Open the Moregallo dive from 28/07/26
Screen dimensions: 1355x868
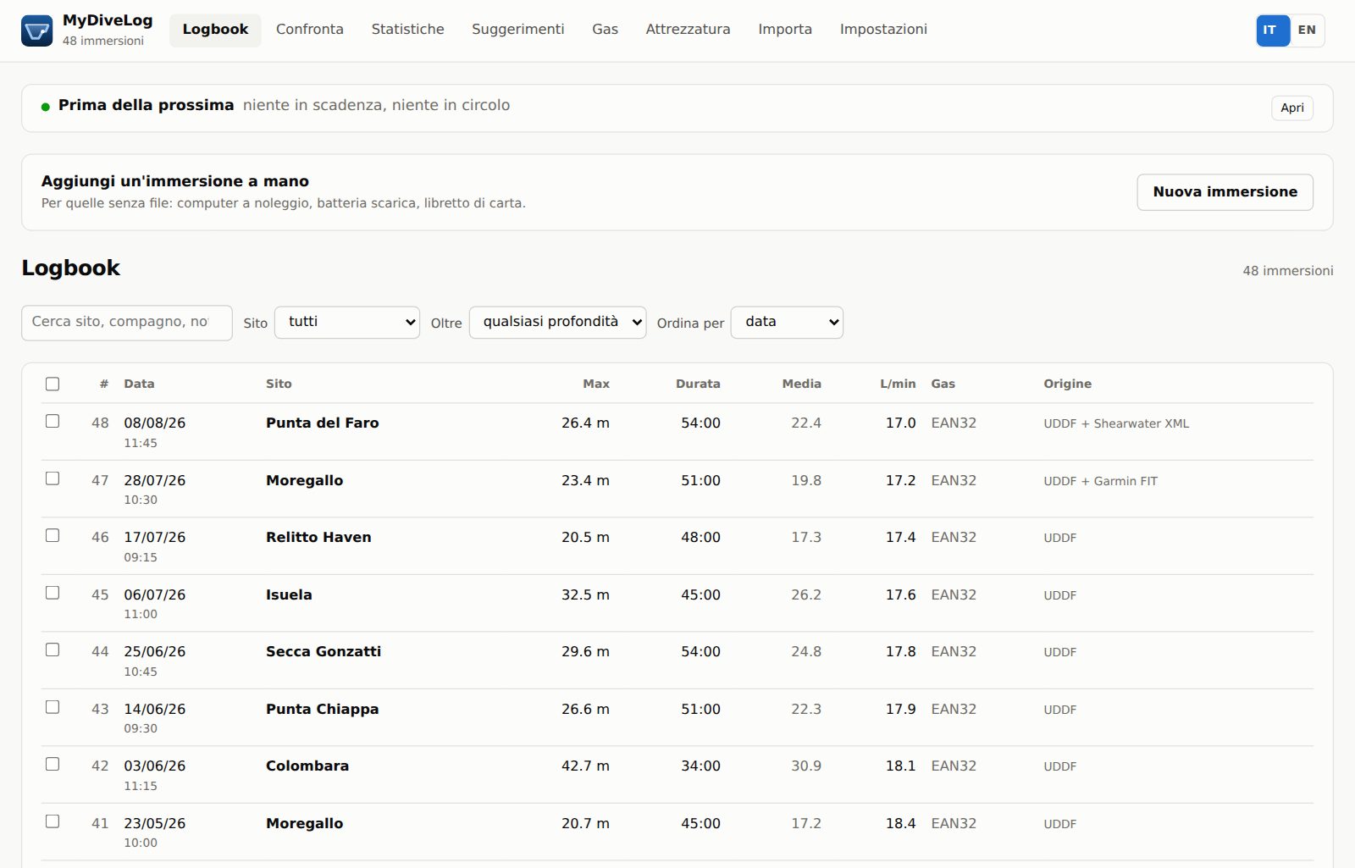(x=304, y=481)
